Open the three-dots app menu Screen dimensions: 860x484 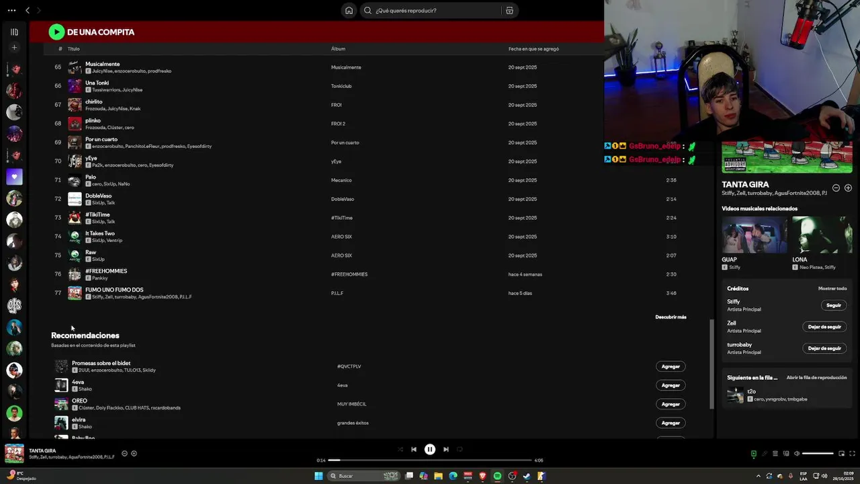[x=11, y=10]
